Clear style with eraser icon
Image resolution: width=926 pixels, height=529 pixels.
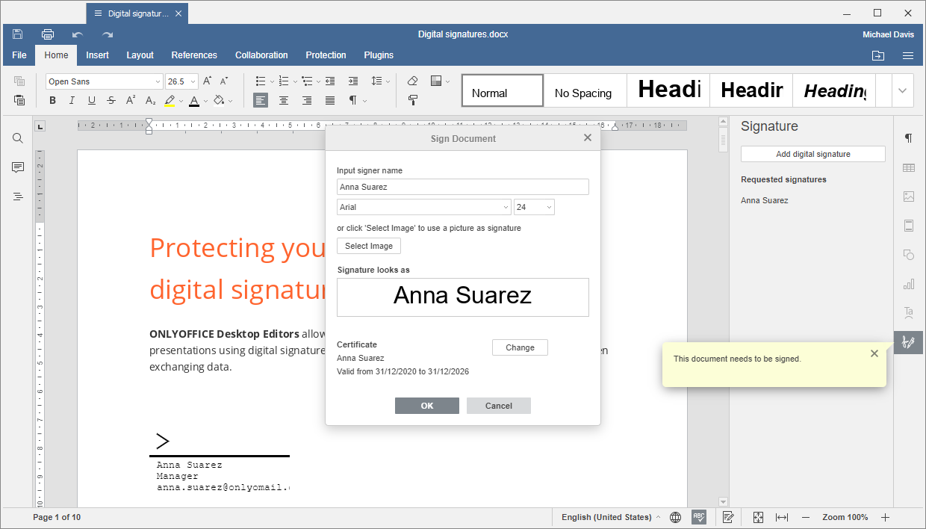pyautogui.click(x=413, y=81)
